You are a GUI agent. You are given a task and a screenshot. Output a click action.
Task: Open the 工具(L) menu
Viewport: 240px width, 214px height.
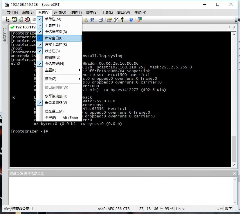click(x=107, y=12)
